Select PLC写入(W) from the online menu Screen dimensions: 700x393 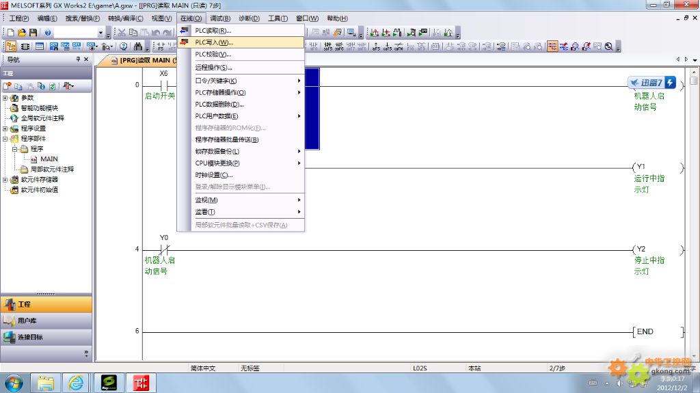[214, 42]
